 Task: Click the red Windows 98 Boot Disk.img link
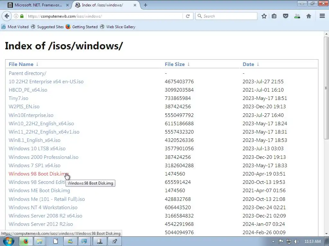click(x=39, y=174)
